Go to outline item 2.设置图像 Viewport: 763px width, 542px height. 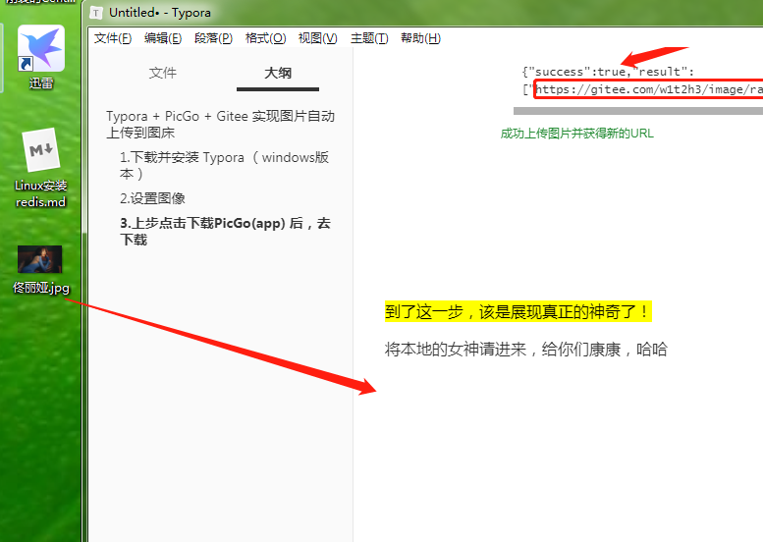tap(152, 198)
